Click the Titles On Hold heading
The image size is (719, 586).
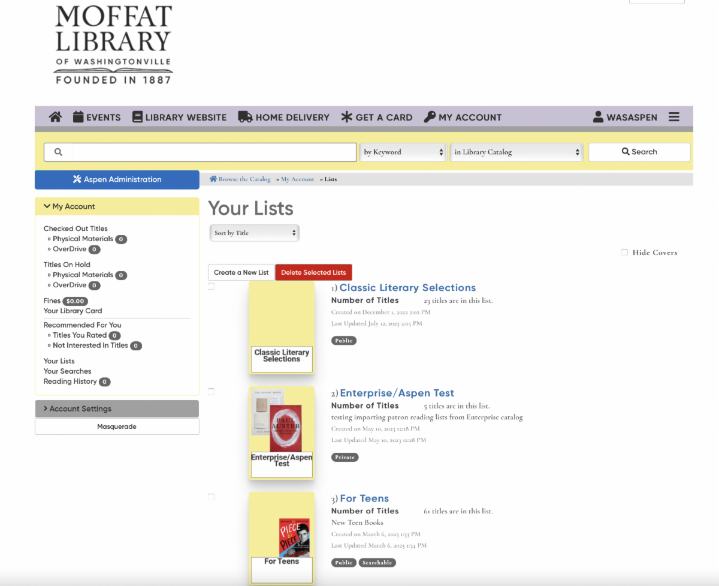click(67, 265)
